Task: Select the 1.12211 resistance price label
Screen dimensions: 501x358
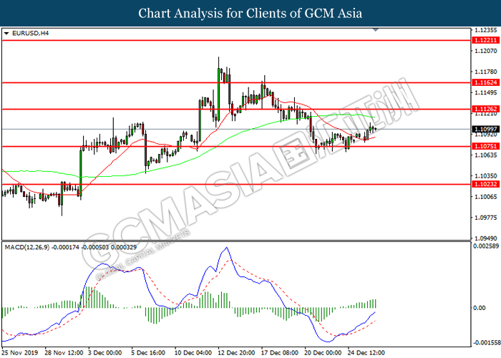Action: coord(485,40)
